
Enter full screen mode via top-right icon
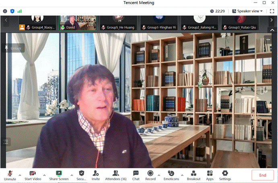coord(272,11)
